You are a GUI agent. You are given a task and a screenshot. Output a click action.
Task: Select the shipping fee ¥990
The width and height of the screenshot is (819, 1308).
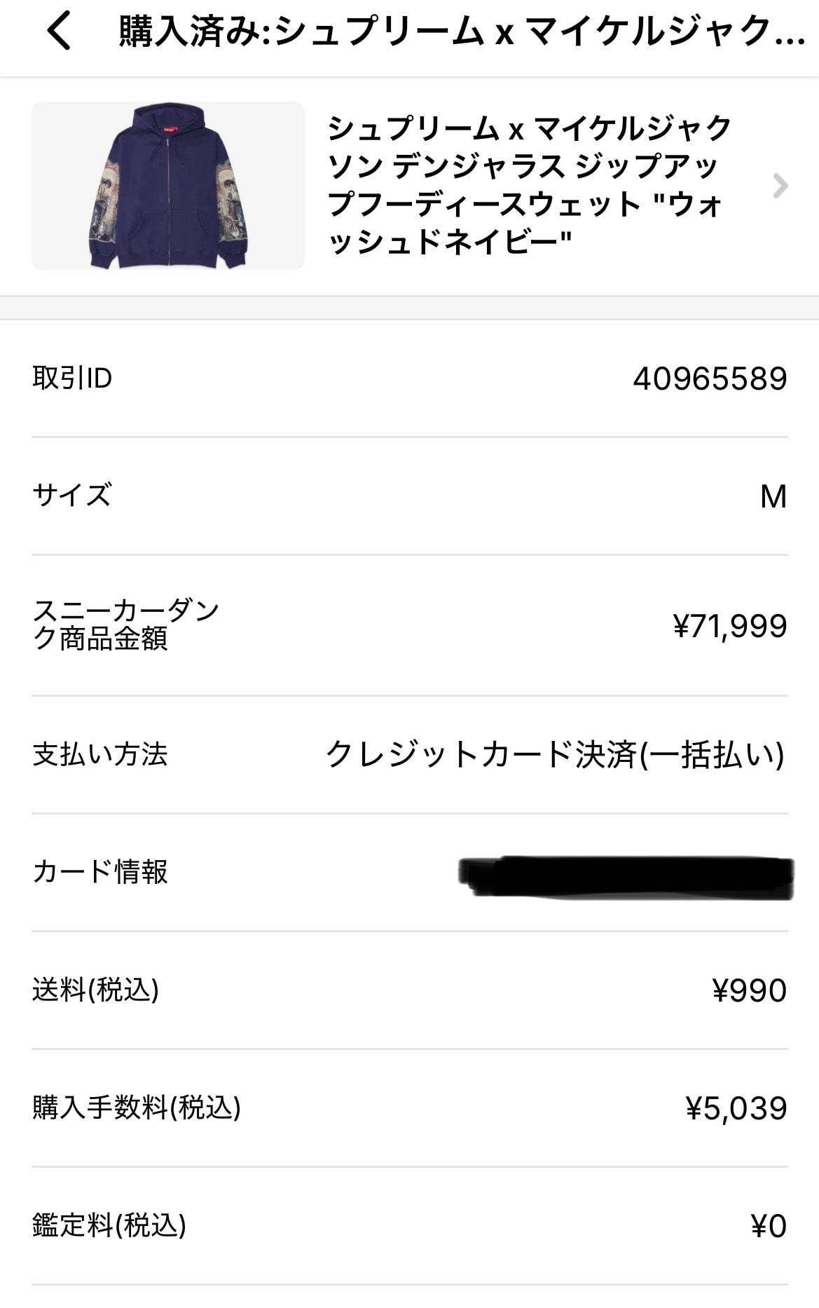[750, 990]
